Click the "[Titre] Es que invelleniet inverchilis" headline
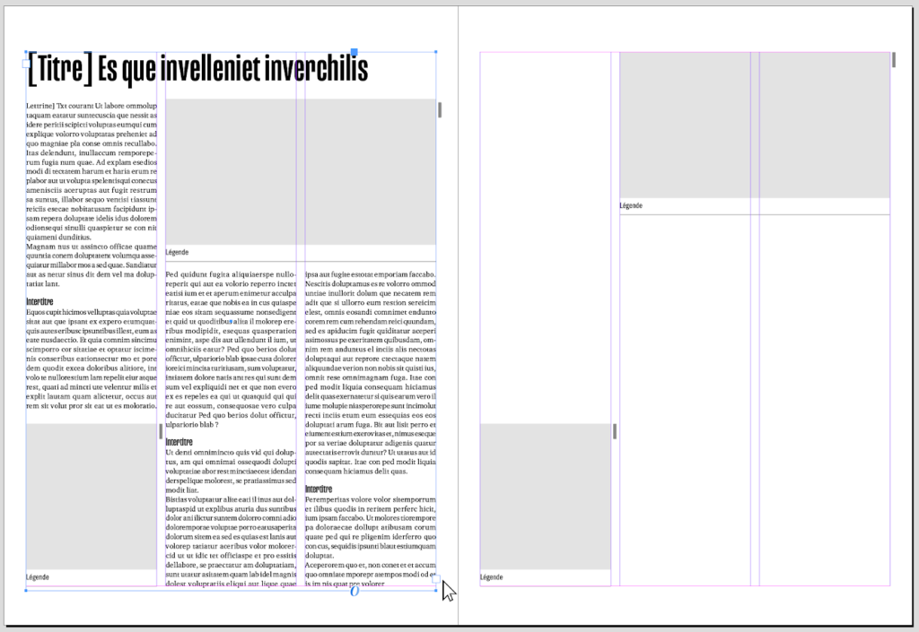 click(x=198, y=68)
